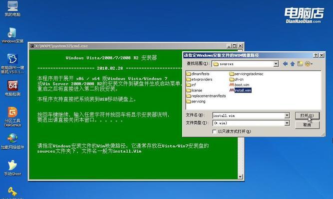
Task: Expand the 文件名 dropdown arrow
Action: pos(287,115)
